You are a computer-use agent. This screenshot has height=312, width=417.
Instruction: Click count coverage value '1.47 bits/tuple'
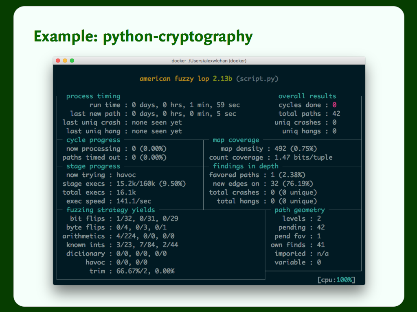(x=303, y=158)
